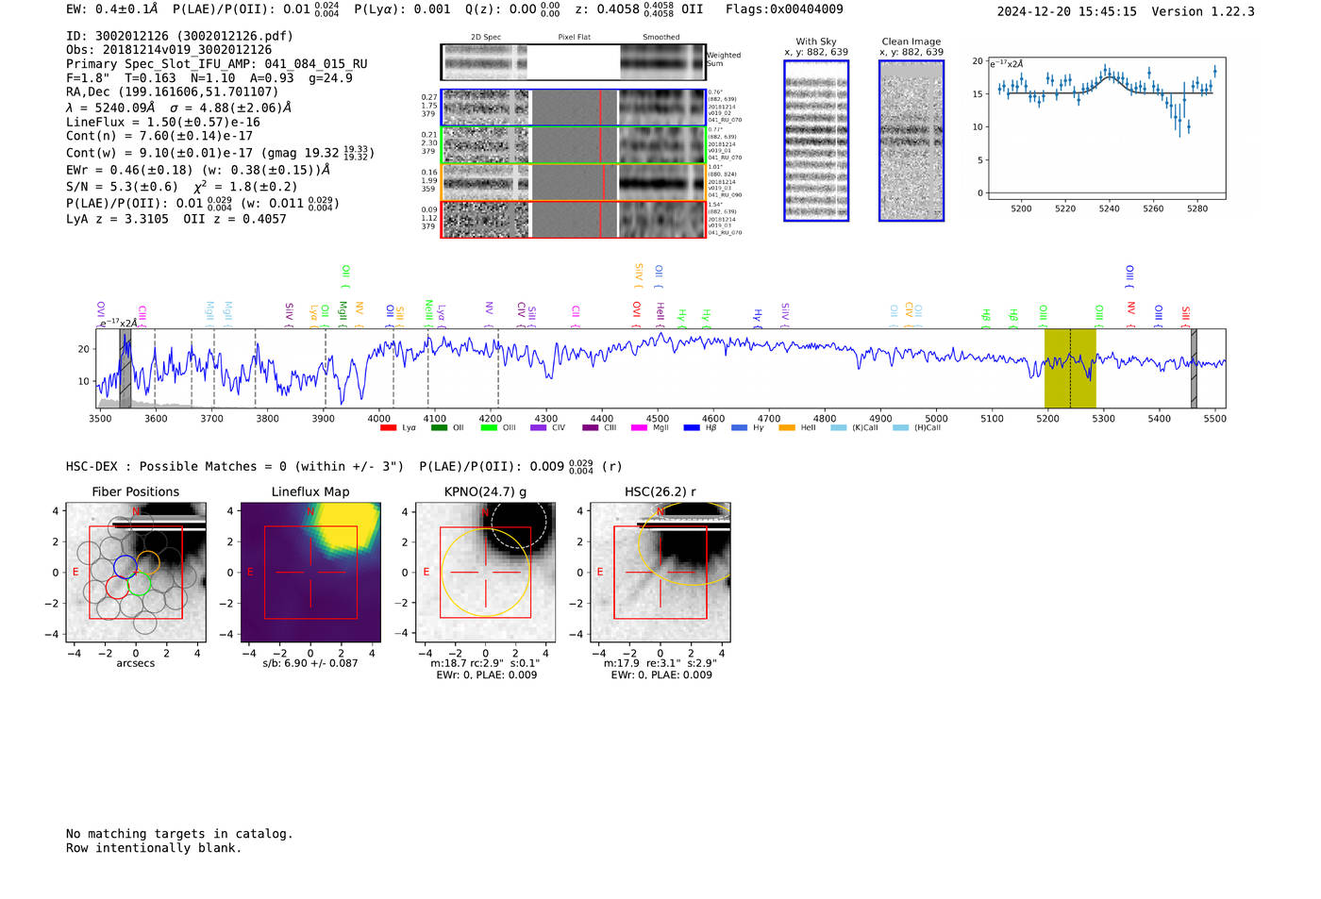This screenshot has width=1321, height=899.
Task: Click the Obs: 20181214v019_3002012126 line
Action: [x=169, y=50]
